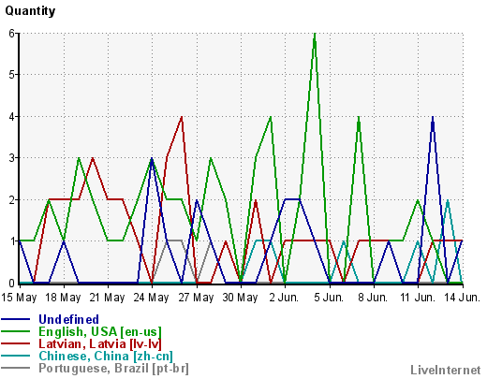
Task: Click the 14 Jun. x-axis date label
Action: pyautogui.click(x=463, y=298)
